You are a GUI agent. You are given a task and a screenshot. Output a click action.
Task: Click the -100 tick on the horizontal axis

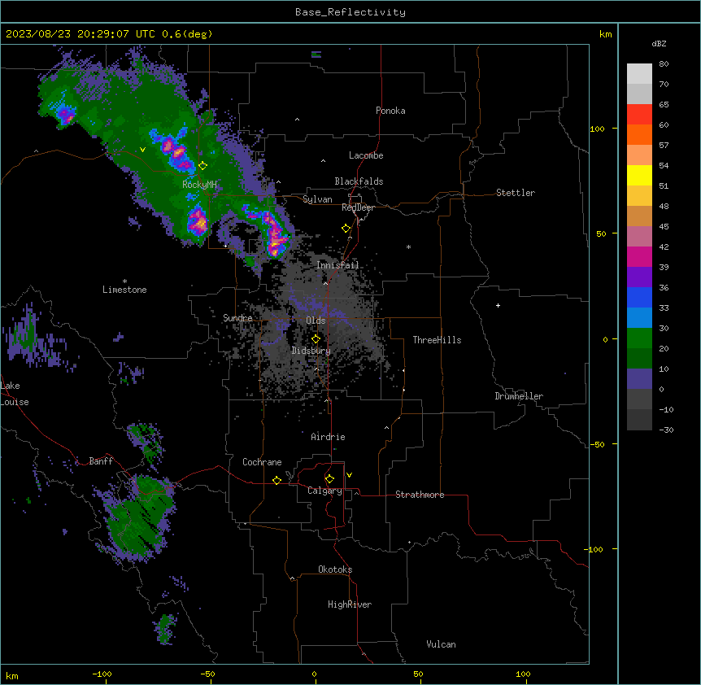click(x=102, y=674)
